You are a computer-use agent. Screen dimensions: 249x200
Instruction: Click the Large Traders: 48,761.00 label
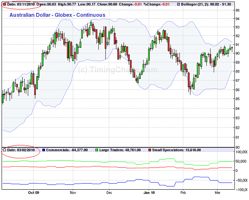(x=120, y=150)
